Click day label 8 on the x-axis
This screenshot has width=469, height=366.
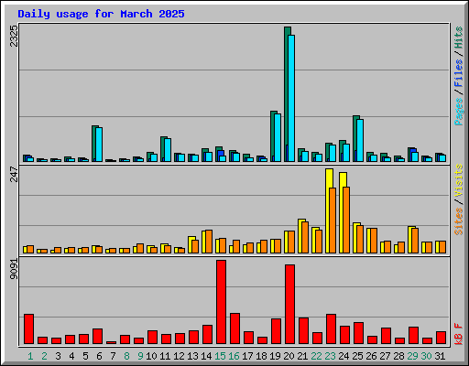(126, 356)
